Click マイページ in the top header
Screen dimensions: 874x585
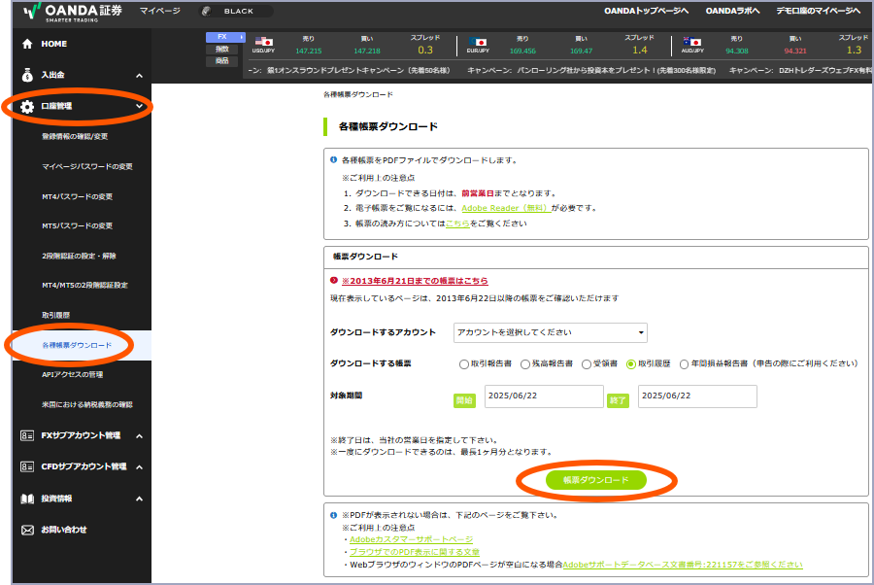(x=160, y=11)
